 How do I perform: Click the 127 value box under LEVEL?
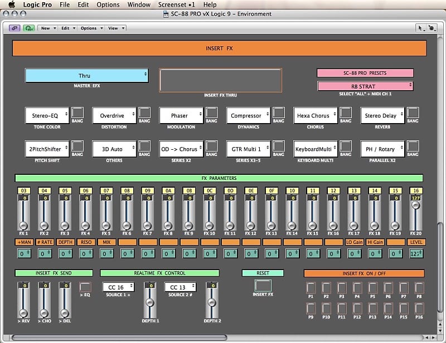416,253
